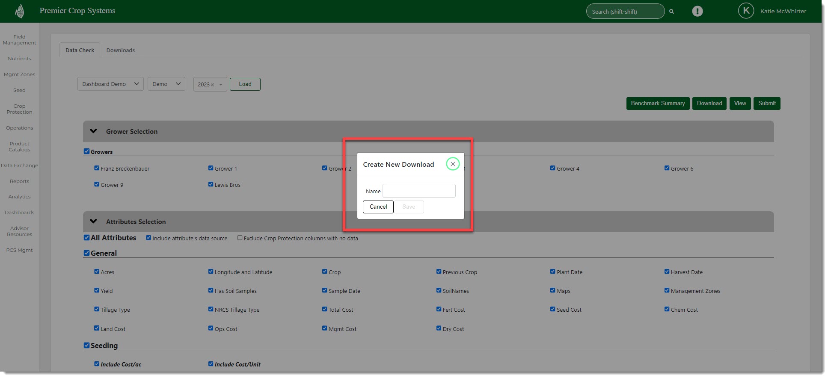Clear the 2023 year selection x
Screen dimensions: 828x378
[x=212, y=85]
